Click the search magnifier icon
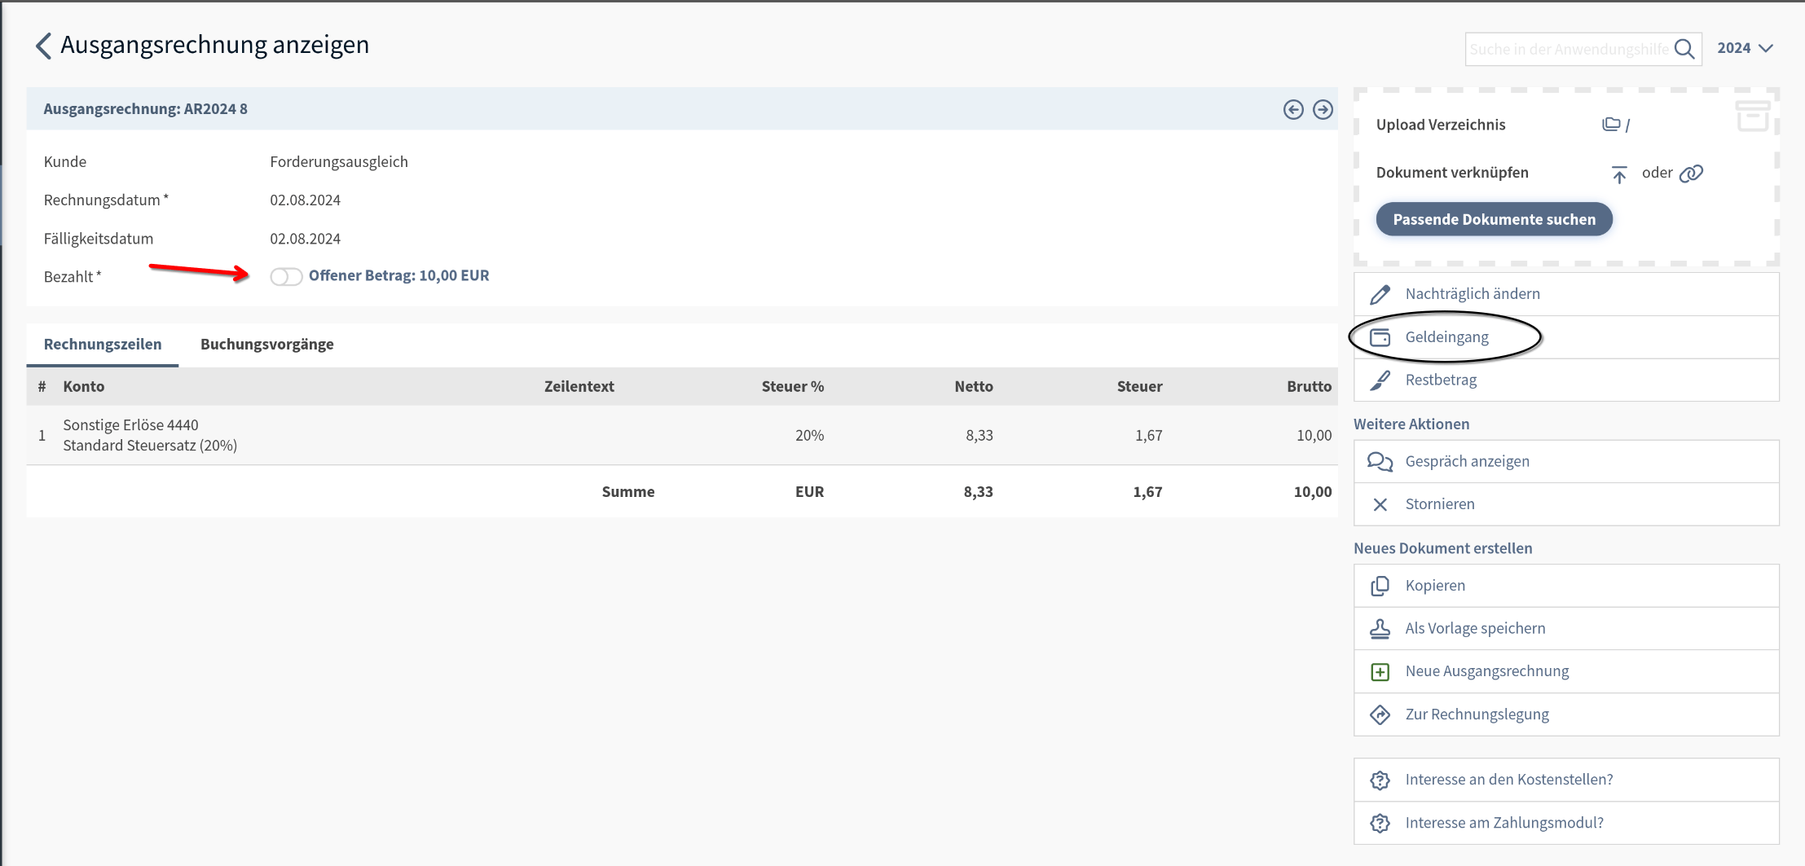The width and height of the screenshot is (1805, 866). point(1684,50)
